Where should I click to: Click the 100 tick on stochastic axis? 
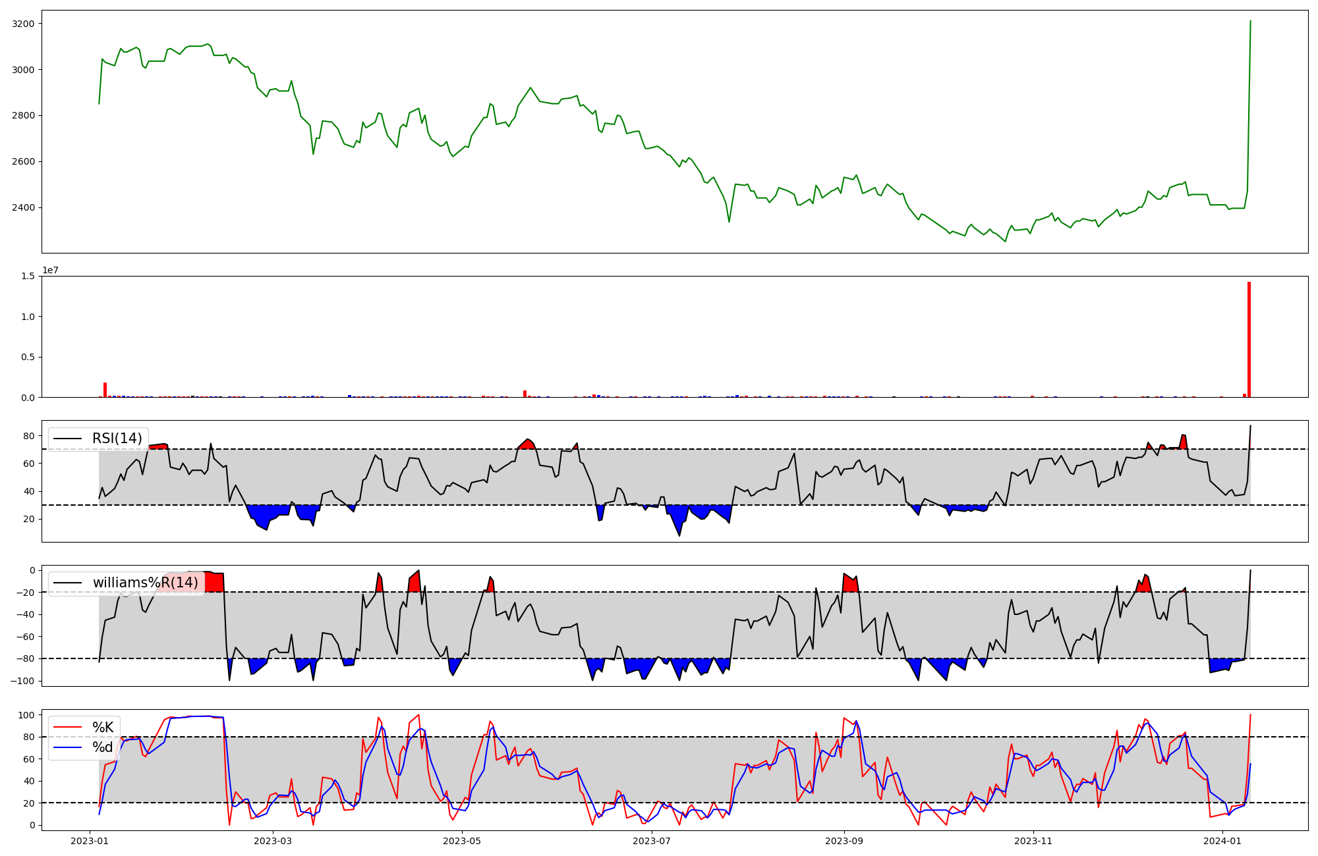click(x=26, y=715)
